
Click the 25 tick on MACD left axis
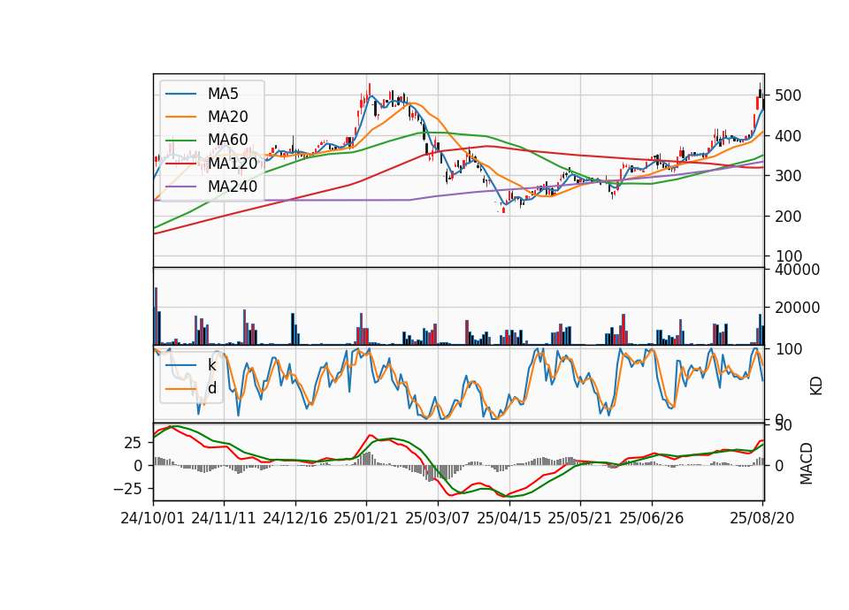pos(133,443)
